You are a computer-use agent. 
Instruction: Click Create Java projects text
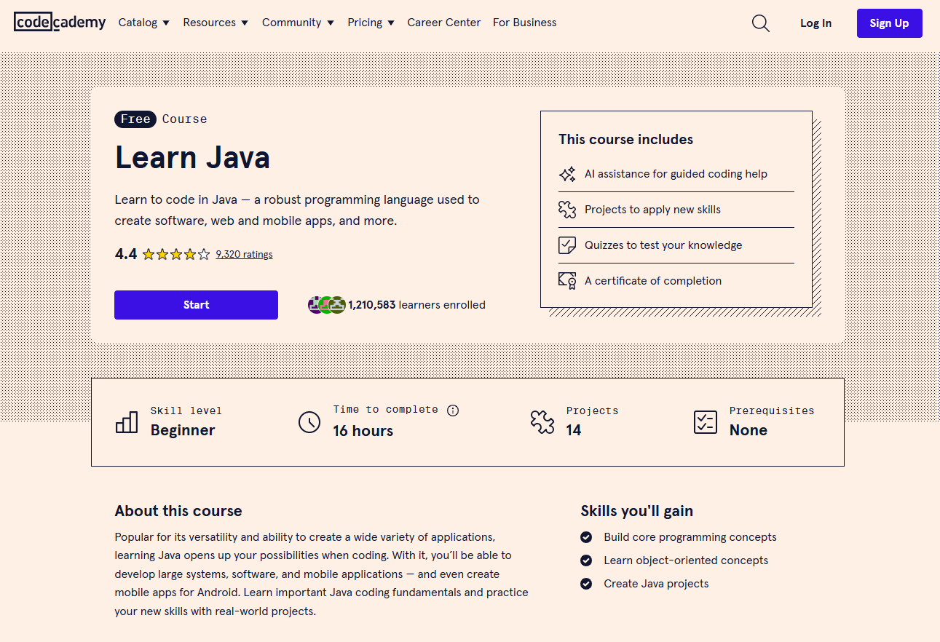click(656, 584)
